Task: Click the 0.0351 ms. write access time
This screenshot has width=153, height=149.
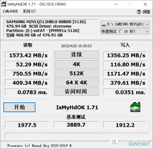Action: pos(125,92)
